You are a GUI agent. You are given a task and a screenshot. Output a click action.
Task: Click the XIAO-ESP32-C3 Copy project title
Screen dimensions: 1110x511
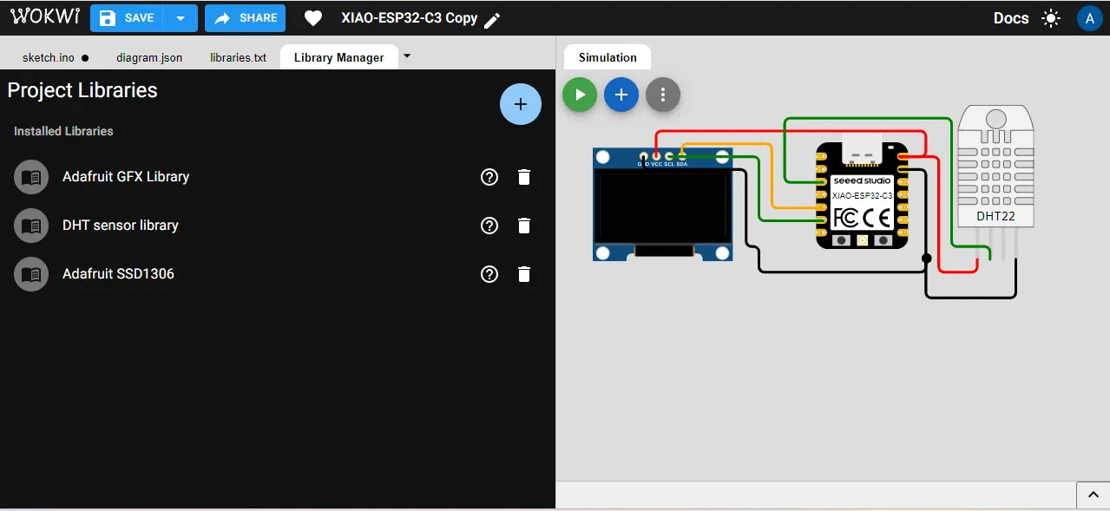coord(409,18)
